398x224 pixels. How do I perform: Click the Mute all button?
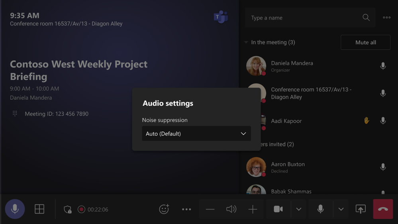(x=365, y=42)
